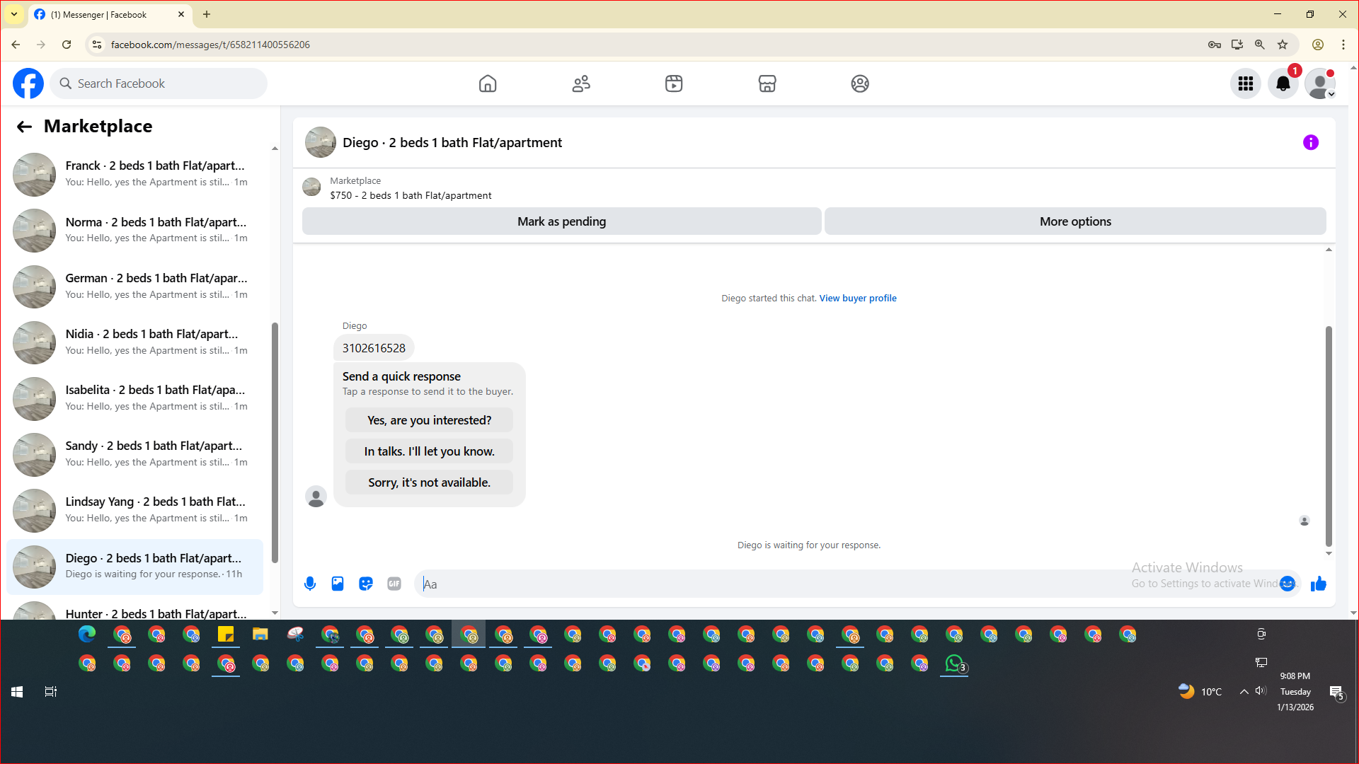Open the GIF picker

pos(394,584)
